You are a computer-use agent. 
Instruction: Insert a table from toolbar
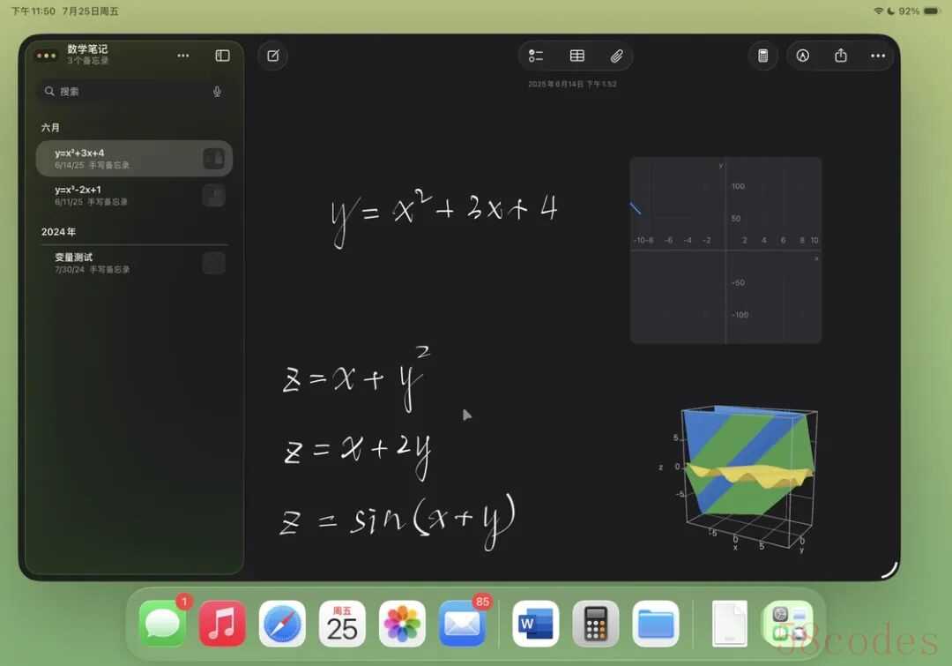click(576, 56)
